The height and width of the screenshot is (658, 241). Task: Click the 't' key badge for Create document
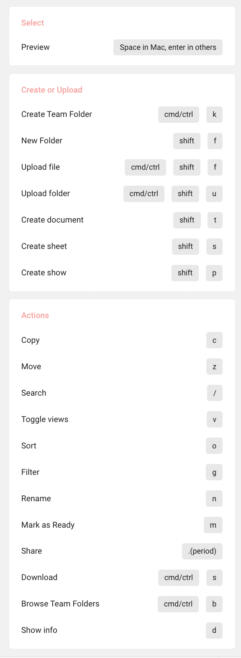[x=215, y=220]
